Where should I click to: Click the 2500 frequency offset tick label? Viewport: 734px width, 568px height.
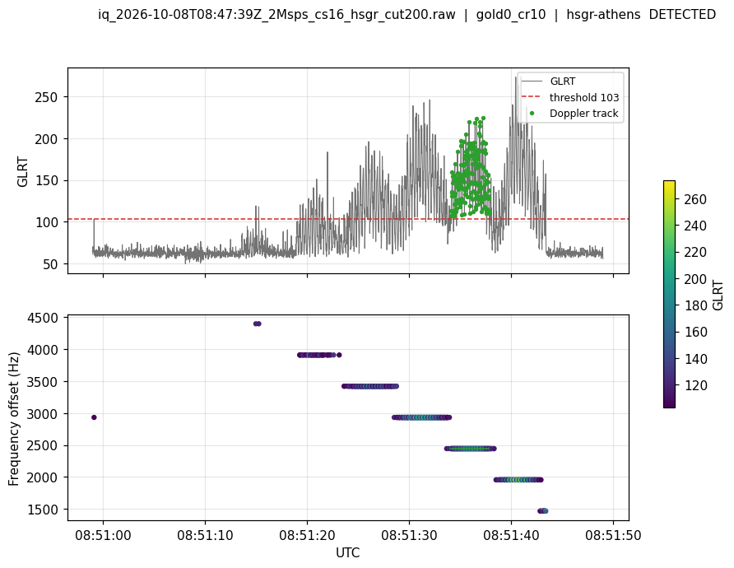(44, 446)
